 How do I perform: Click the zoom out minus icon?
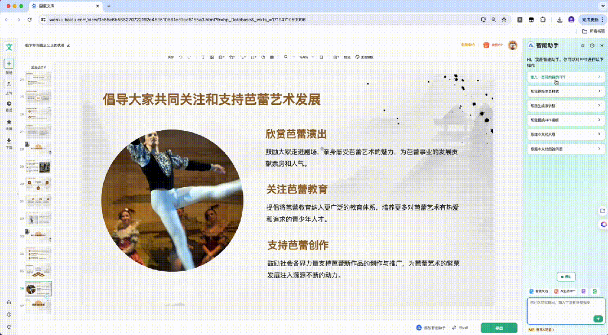click(294, 57)
